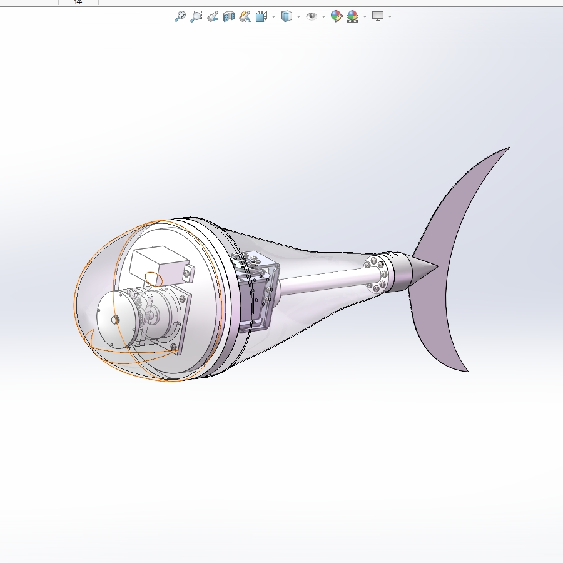Select the bolted circular flange near the tail

pyautogui.click(x=375, y=275)
